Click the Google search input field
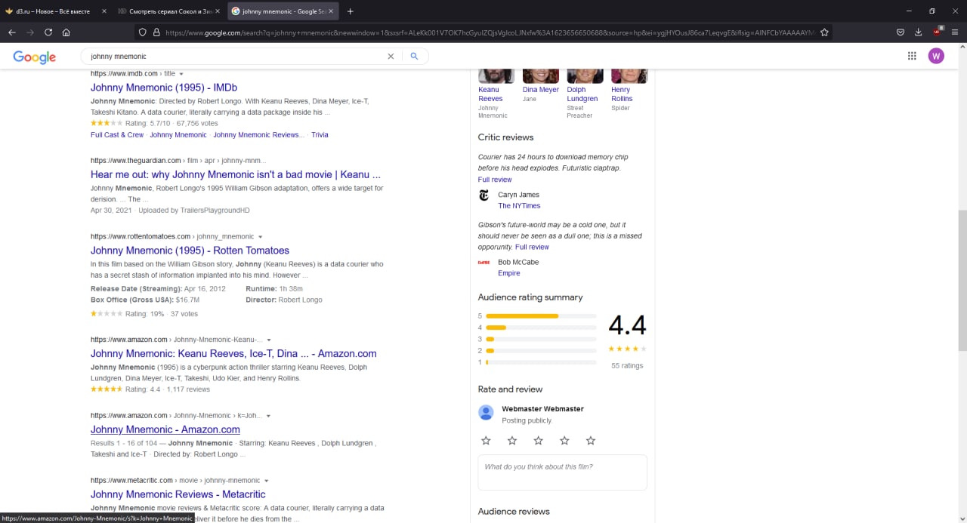The width and height of the screenshot is (967, 523). point(234,56)
